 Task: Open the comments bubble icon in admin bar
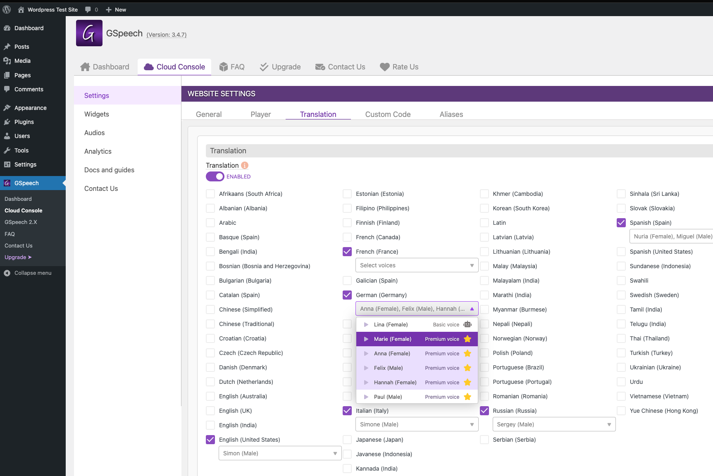[88, 10]
